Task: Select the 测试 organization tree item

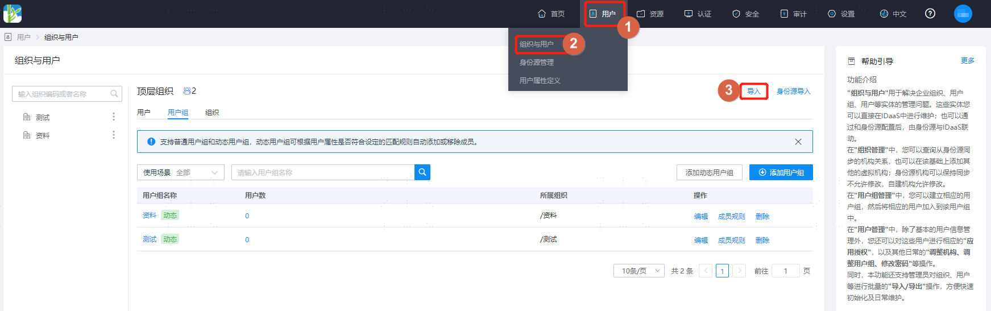Action: pos(43,117)
